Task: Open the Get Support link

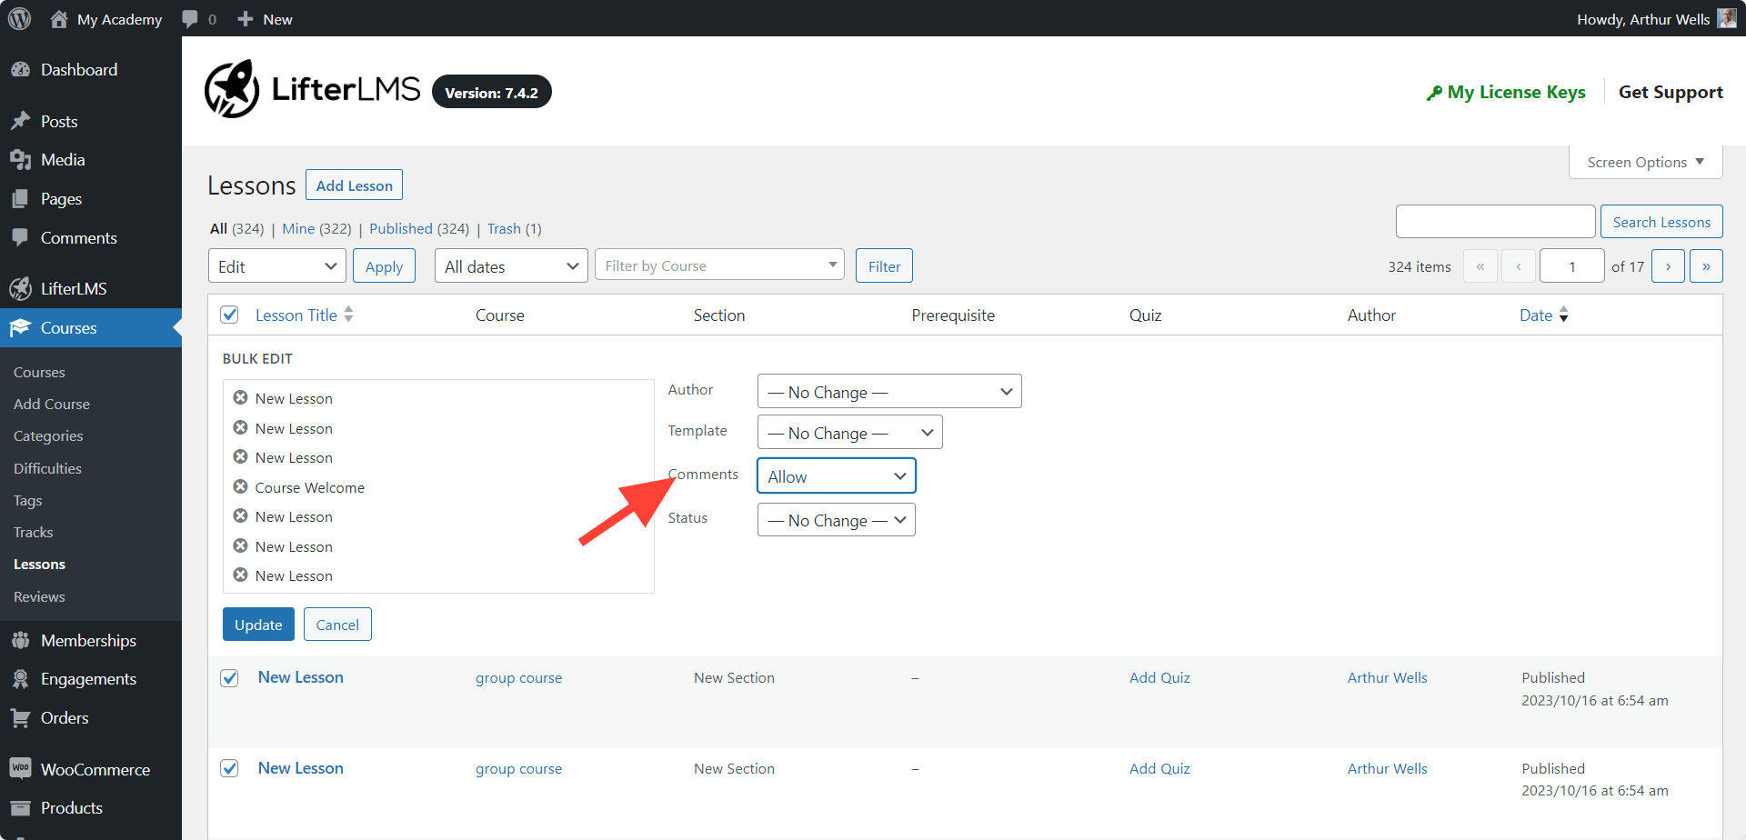Action: click(1671, 92)
